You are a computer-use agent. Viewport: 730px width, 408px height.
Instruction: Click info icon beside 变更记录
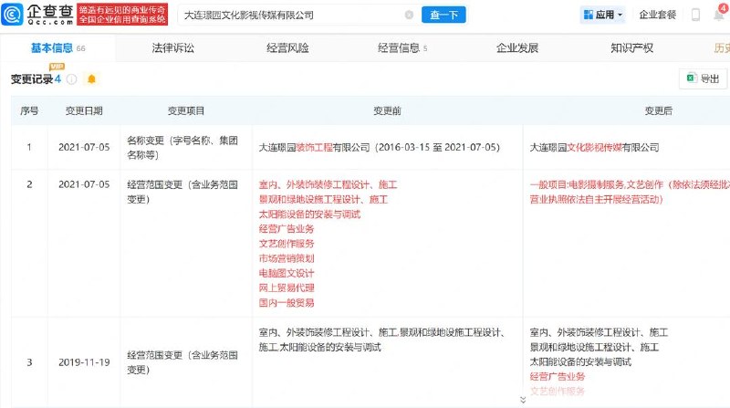71,79
